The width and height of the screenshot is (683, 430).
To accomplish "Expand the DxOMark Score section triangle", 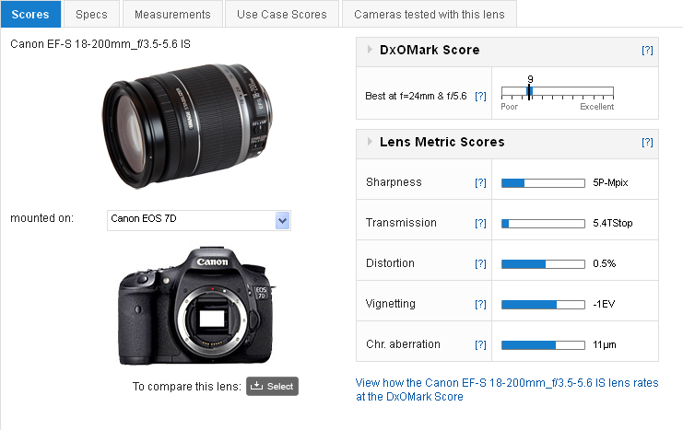I will pyautogui.click(x=370, y=49).
